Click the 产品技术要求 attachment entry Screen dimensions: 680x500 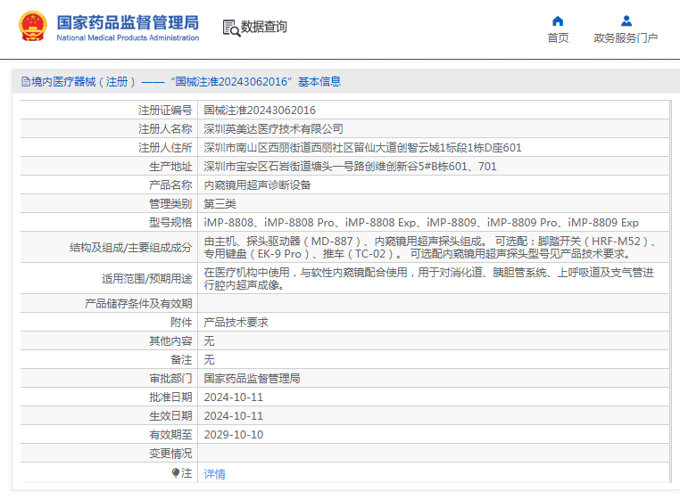(236, 322)
